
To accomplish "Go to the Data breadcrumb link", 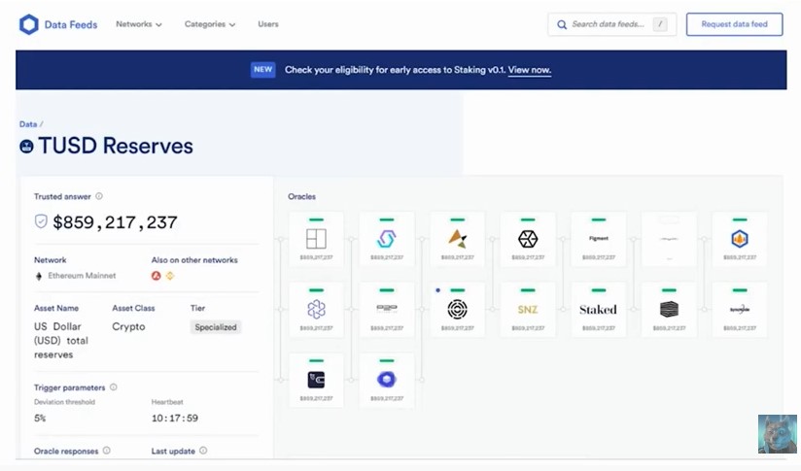I will pos(28,124).
